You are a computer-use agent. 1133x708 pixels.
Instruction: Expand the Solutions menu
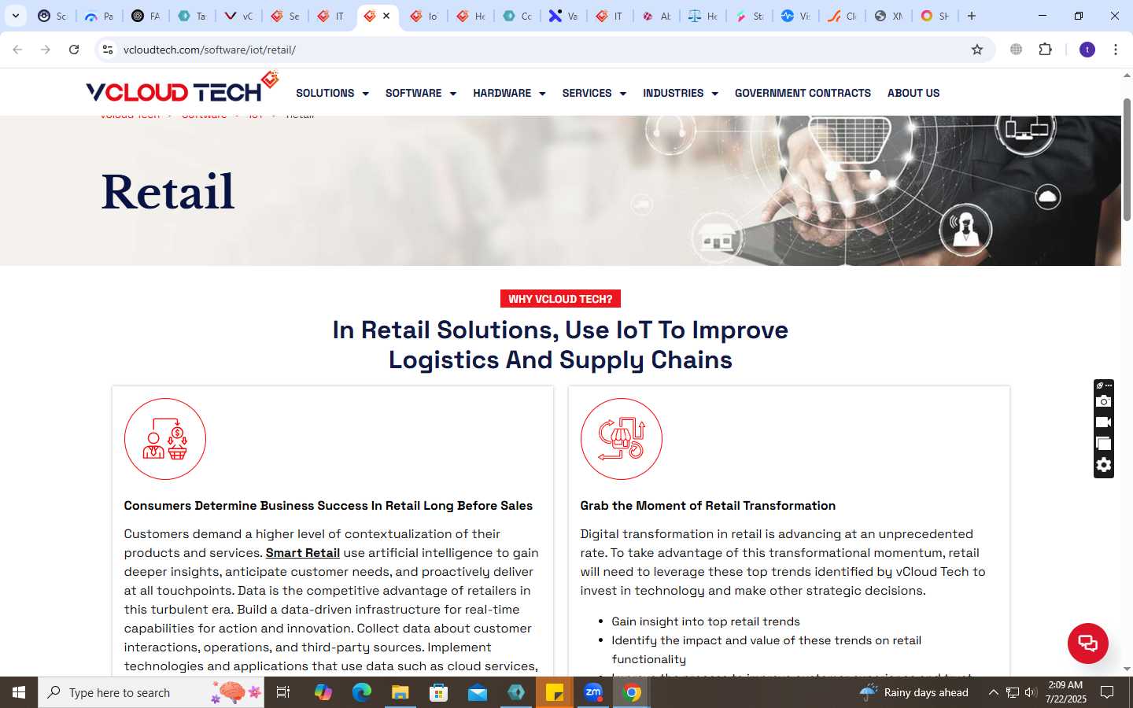pyautogui.click(x=332, y=93)
